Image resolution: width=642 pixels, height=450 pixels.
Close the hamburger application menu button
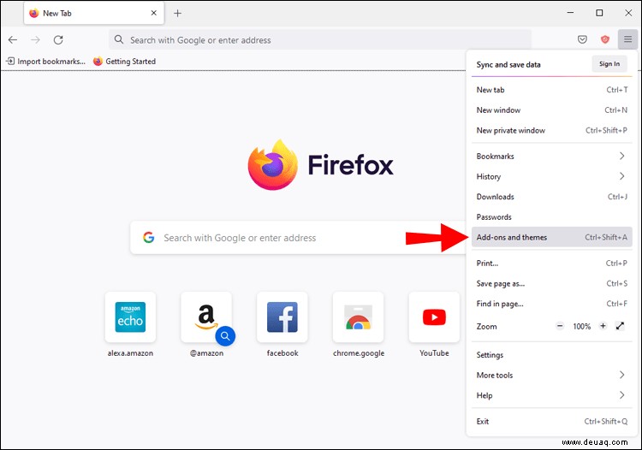click(x=627, y=39)
